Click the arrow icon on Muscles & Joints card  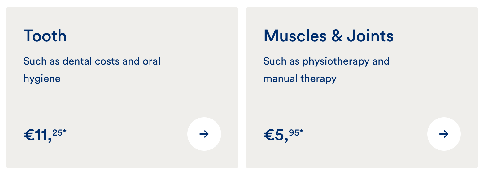(444, 134)
